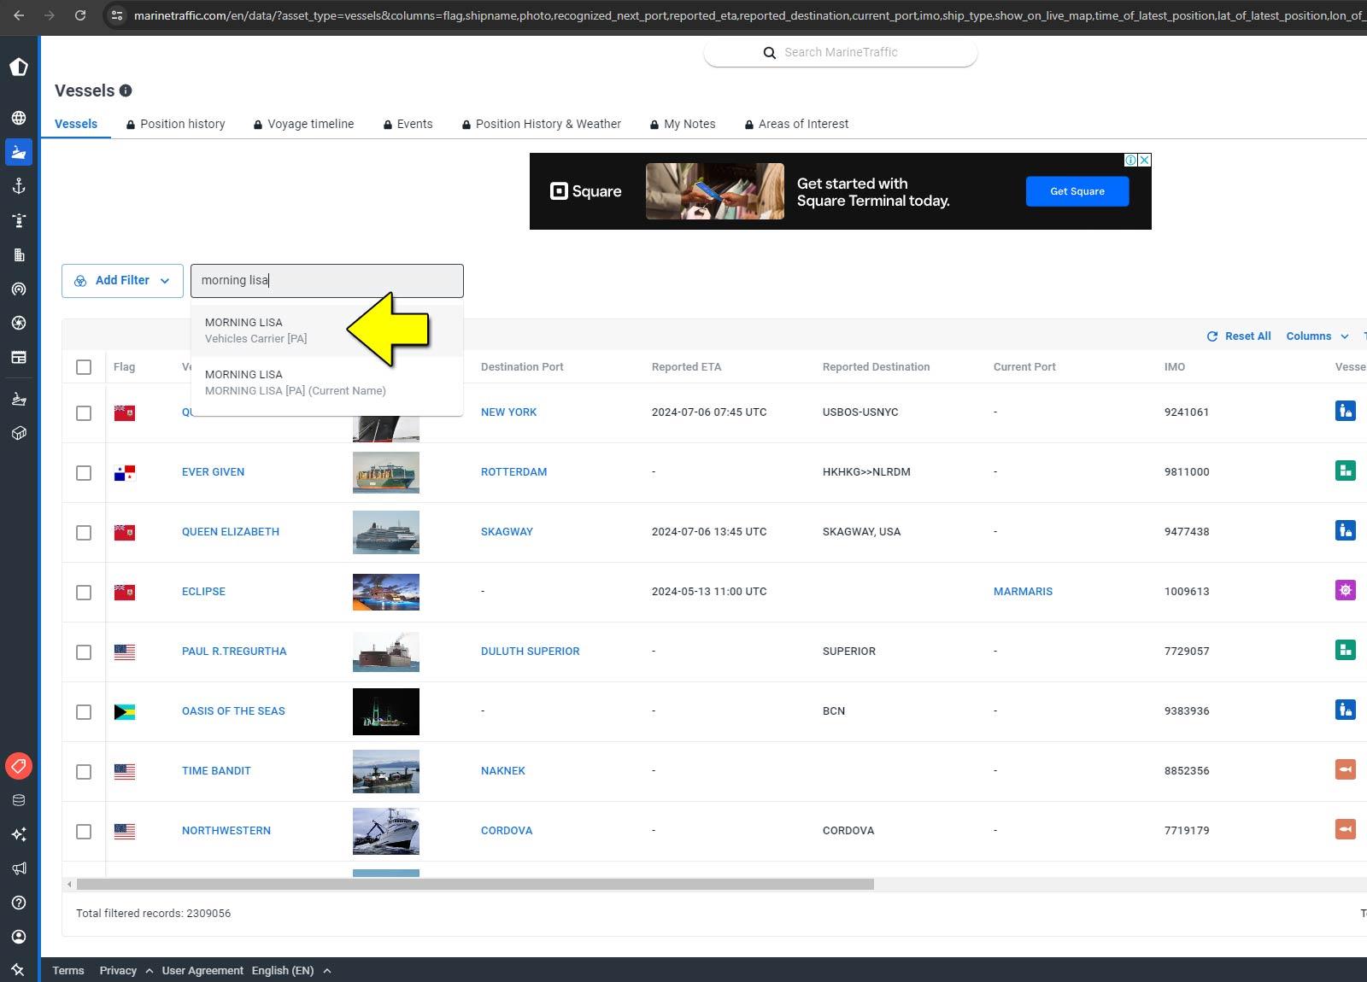Open the help question mark icon

pos(19,903)
